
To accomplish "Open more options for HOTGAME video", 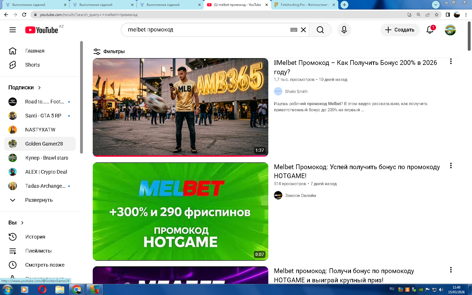I will [x=451, y=166].
